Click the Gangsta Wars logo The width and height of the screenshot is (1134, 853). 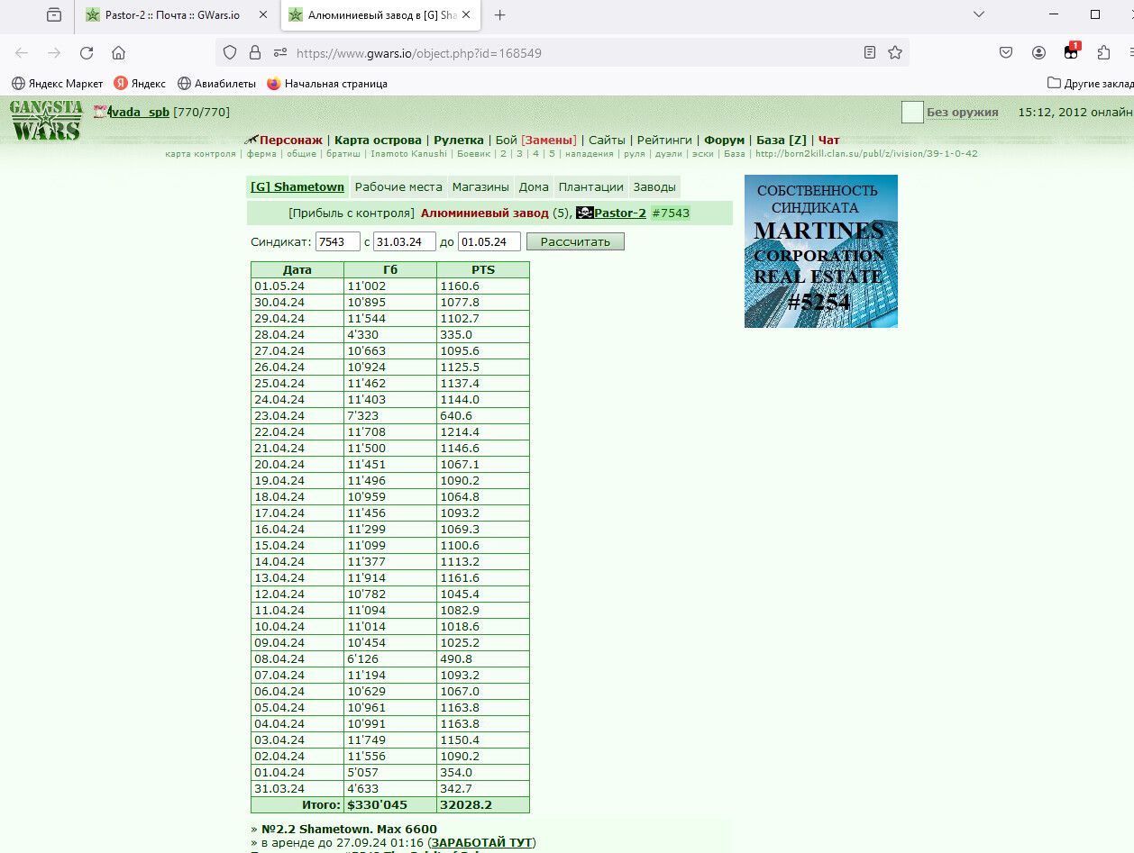tap(46, 121)
